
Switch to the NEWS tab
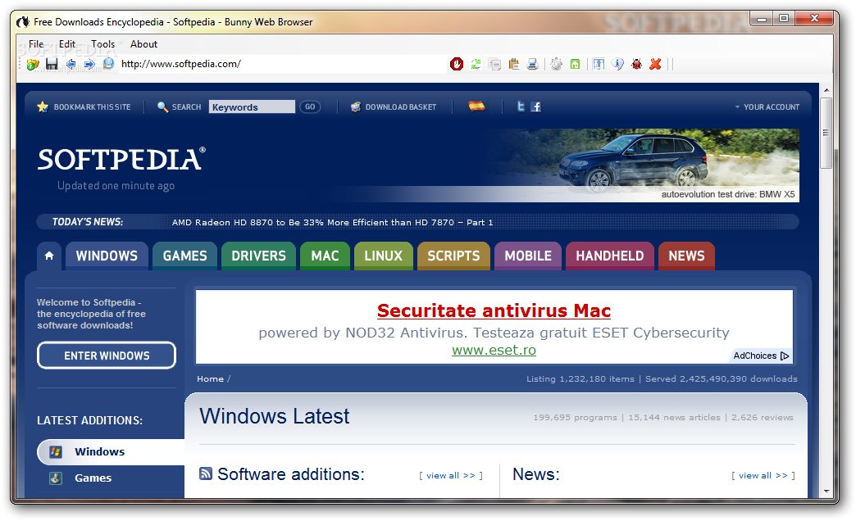tap(687, 256)
